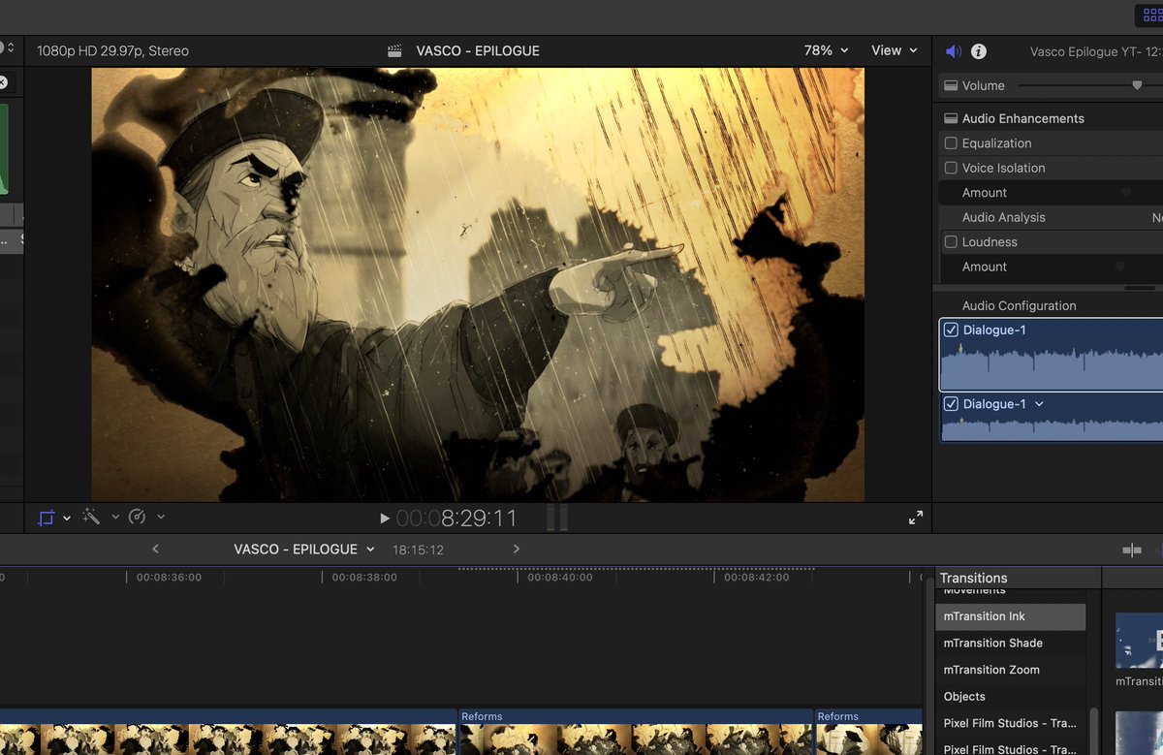Click the clapperboard icon beside VASCO - EPILOGUE
This screenshot has width=1163, height=755.
click(394, 50)
